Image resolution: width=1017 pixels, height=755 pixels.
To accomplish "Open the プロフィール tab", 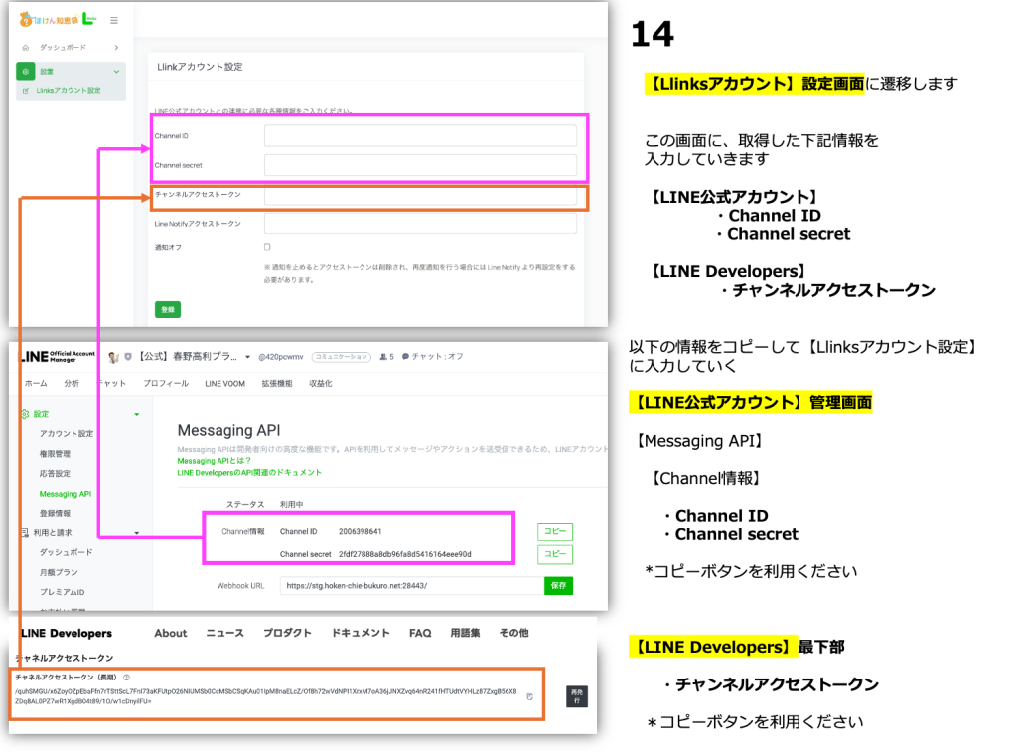I will click(166, 384).
